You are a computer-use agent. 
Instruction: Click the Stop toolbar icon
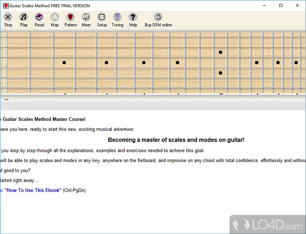(8, 17)
